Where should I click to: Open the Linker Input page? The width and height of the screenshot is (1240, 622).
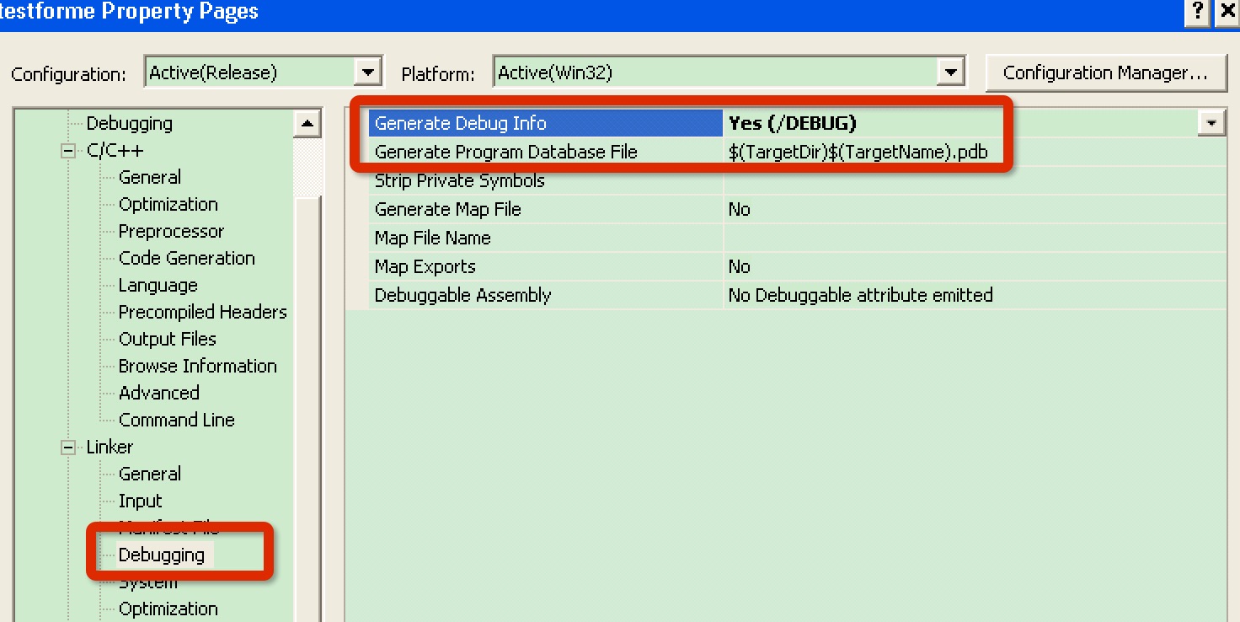pyautogui.click(x=139, y=500)
